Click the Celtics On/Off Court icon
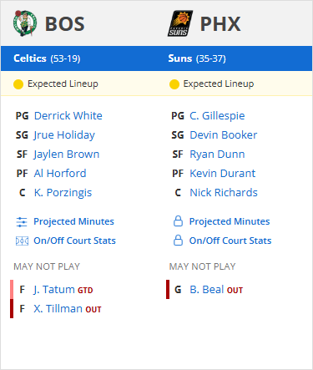Image resolution: width=313 pixels, height=370 pixels. click(x=22, y=241)
